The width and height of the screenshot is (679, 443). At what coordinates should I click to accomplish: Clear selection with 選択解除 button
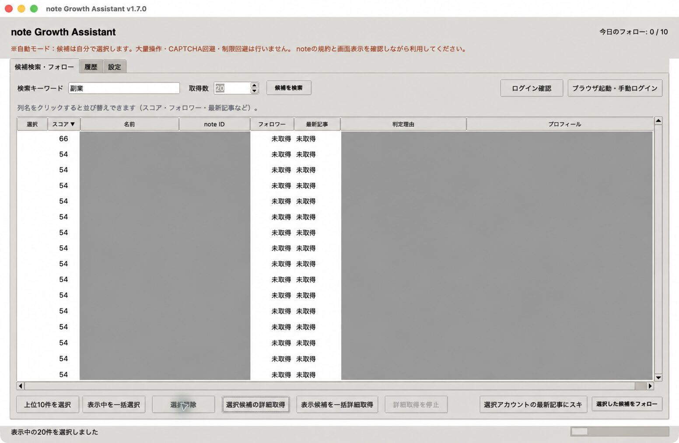(183, 405)
